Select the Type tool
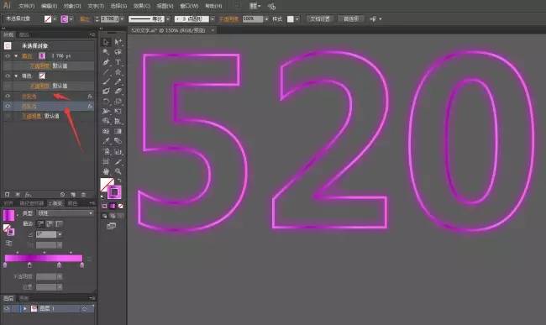 [118, 62]
